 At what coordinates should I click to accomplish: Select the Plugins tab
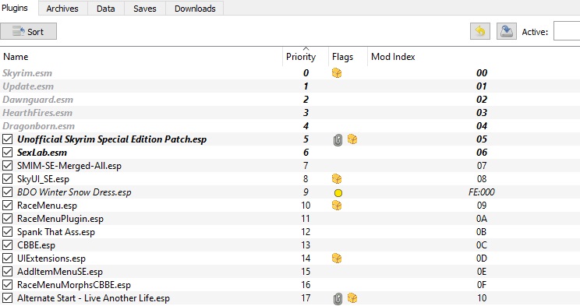click(15, 8)
